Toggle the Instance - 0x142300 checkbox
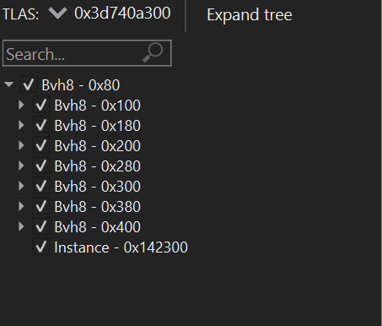Screen dimensions: 382x326 41,247
